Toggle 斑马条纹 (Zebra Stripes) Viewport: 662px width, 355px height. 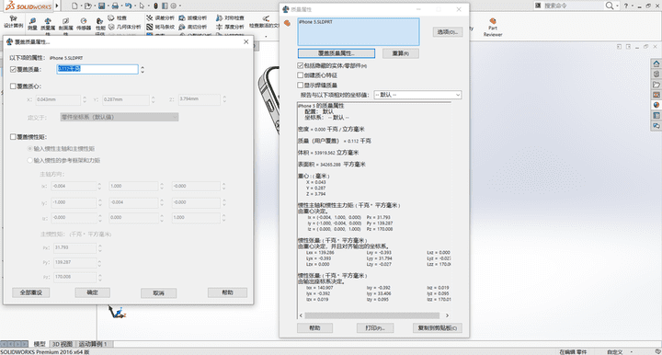(160, 27)
